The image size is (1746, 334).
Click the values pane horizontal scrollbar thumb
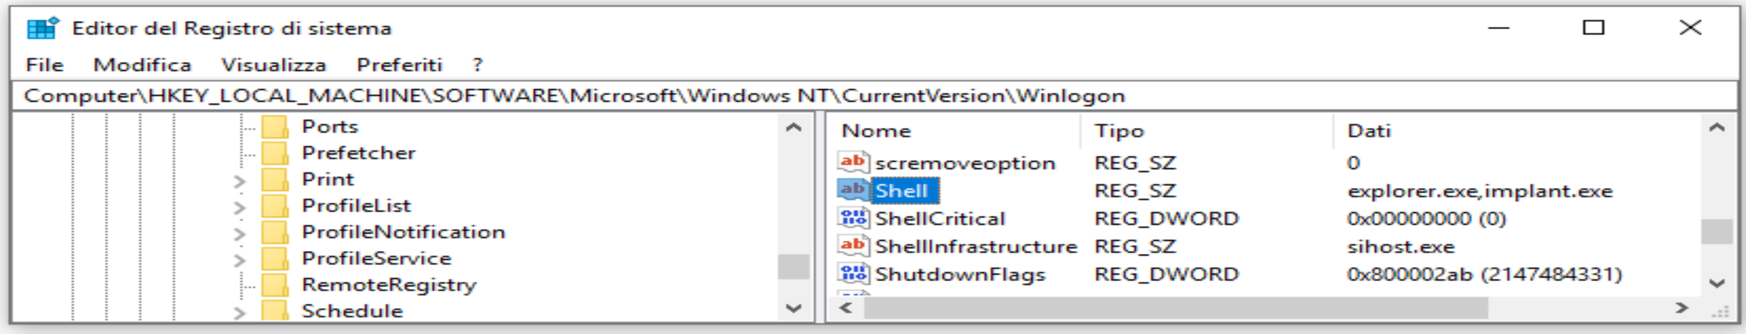1175,308
